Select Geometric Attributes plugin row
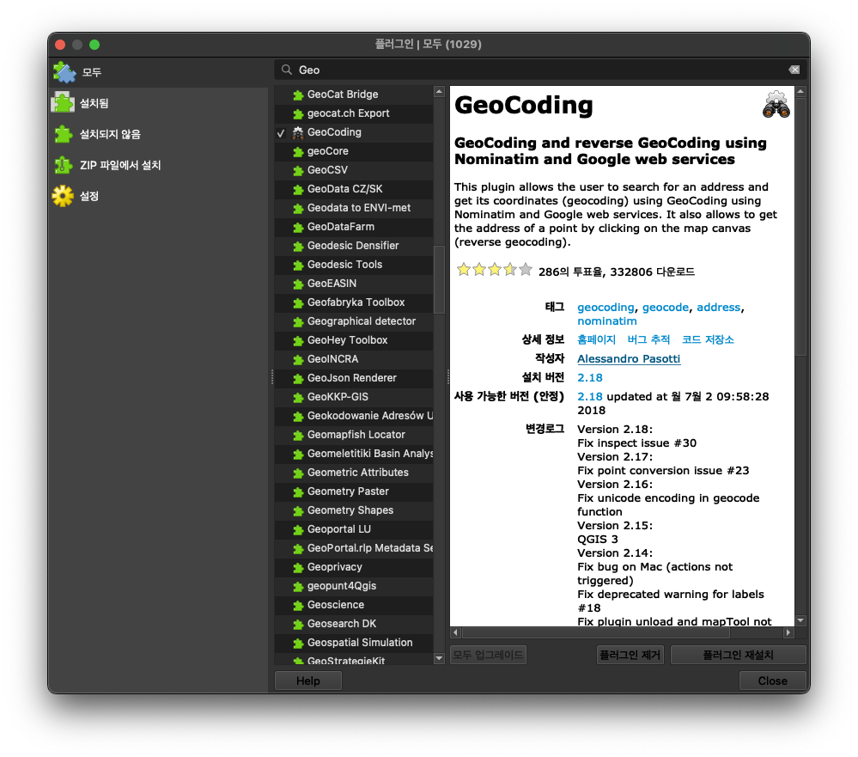 pyautogui.click(x=354, y=473)
